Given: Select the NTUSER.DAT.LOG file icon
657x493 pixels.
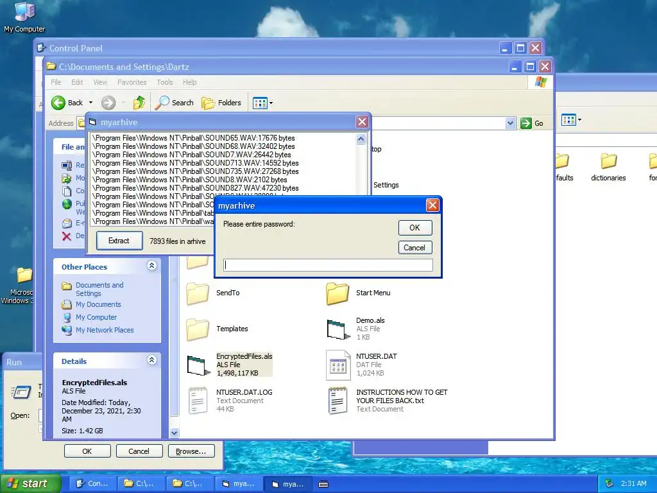Looking at the screenshot, I should pyautogui.click(x=198, y=401).
